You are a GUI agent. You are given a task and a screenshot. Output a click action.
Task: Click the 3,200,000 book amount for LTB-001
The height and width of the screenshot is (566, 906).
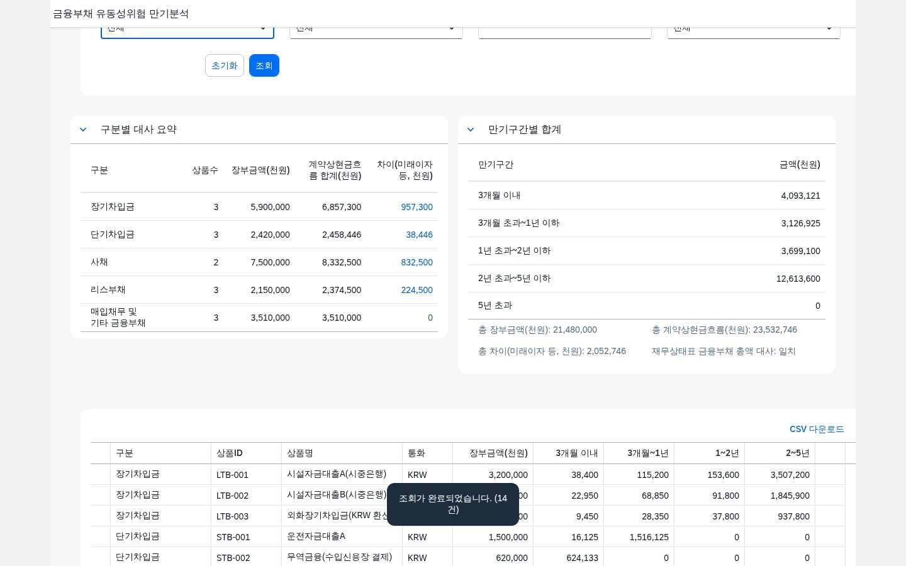[x=508, y=475]
